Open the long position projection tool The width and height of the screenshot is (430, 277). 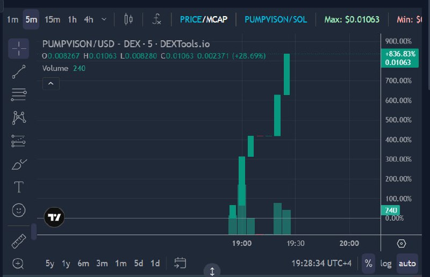tap(19, 141)
